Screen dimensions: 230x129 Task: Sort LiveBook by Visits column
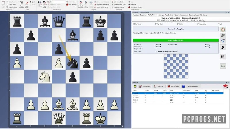point(197,91)
